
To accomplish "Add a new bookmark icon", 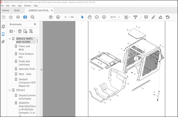I will click(x=25, y=31).
